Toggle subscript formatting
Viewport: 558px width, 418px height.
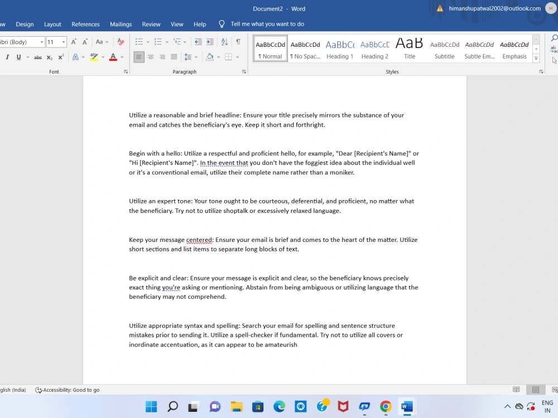point(50,57)
